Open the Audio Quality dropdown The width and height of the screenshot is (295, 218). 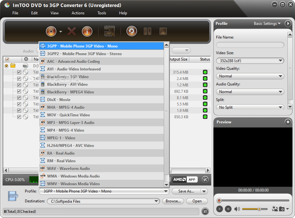(250, 92)
